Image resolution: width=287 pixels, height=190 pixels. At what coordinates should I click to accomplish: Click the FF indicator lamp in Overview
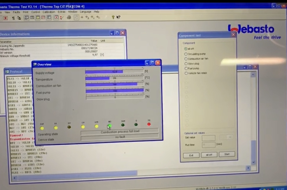[56, 128]
